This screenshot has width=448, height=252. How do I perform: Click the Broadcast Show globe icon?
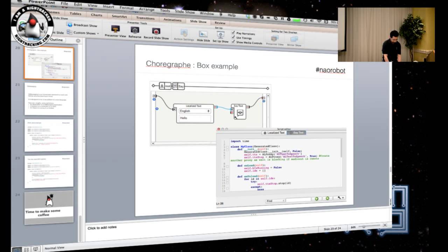coord(69,24)
